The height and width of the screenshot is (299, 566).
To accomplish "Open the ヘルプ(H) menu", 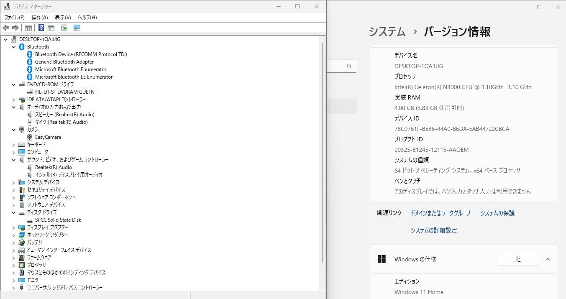I will point(87,18).
